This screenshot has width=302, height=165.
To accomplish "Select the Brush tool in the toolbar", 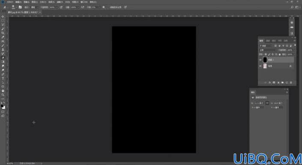I will click(3, 45).
